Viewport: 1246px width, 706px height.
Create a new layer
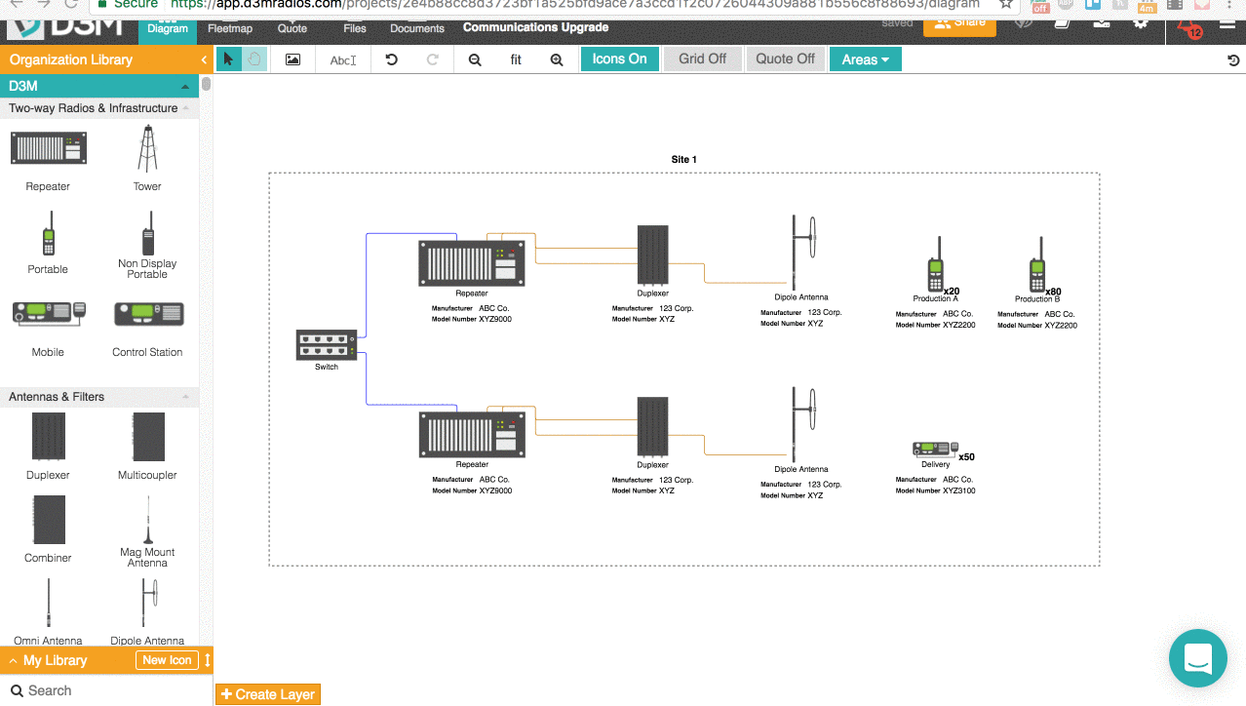[267, 693]
